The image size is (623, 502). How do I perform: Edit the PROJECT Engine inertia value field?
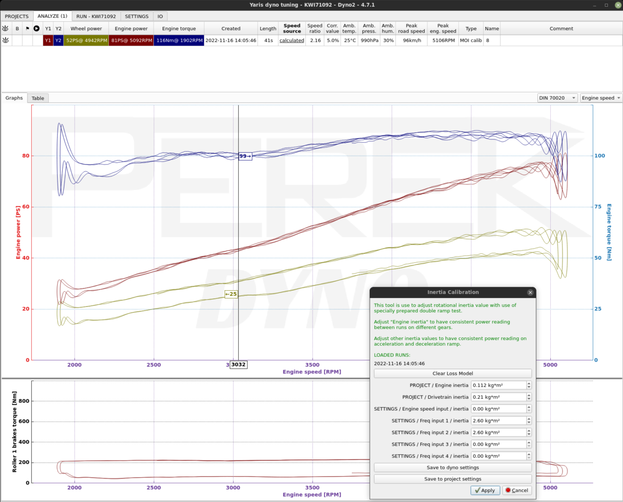[497, 385]
